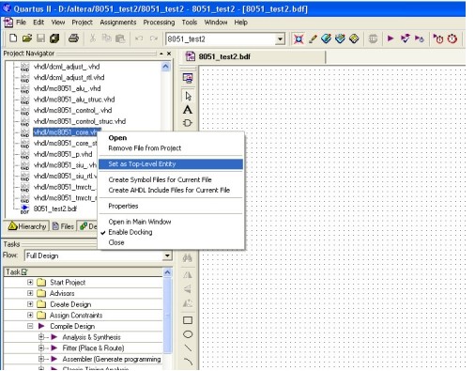Close the Project Navigator panel
Image resolution: width=475 pixels, height=371 pixels.
pos(169,54)
